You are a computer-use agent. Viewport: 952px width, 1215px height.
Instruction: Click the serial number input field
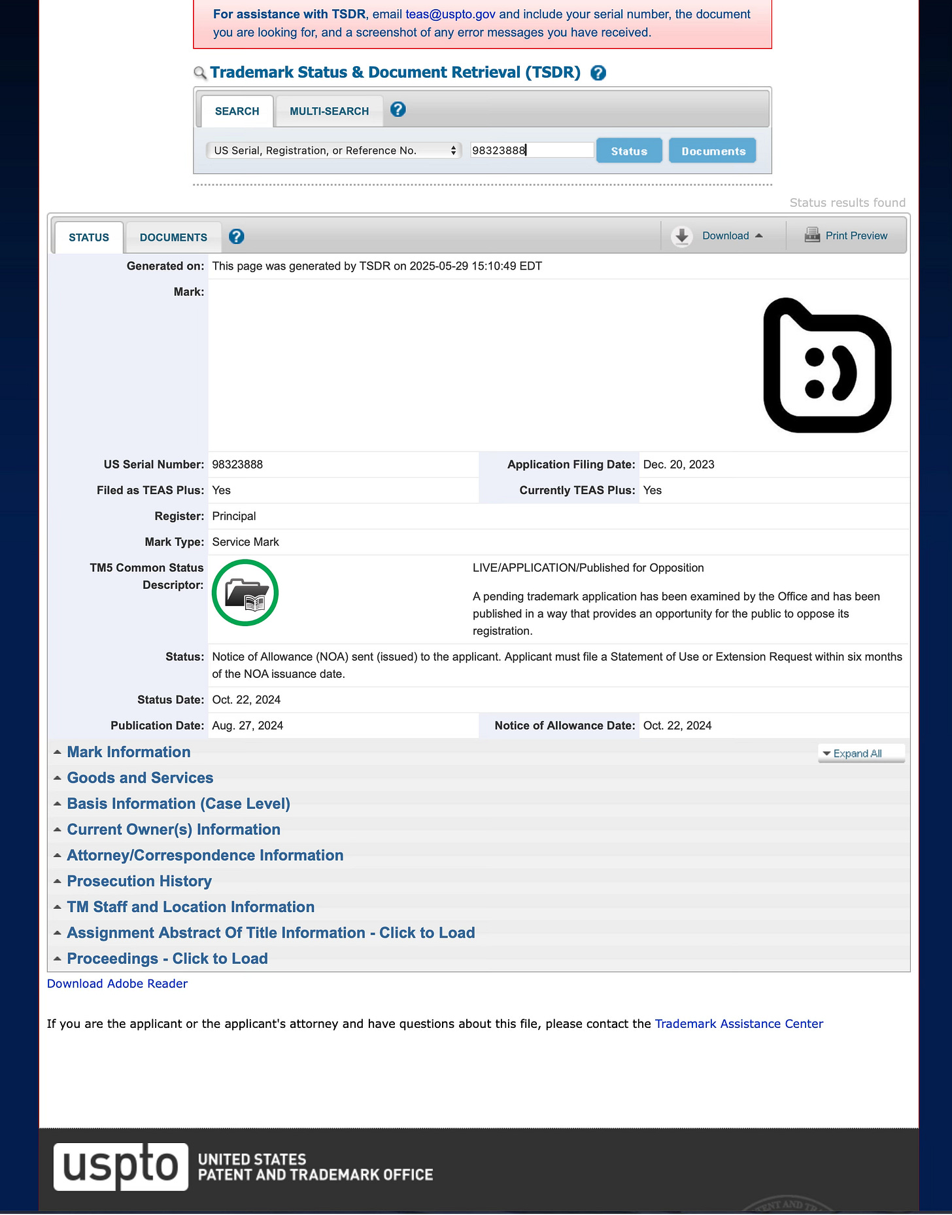[532, 150]
